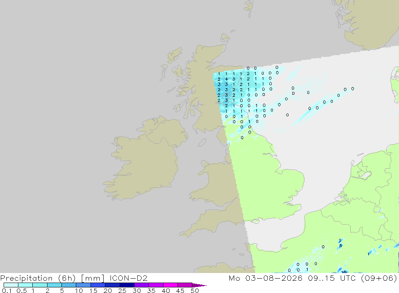The image size is (399, 293).
Task: Click the 'Mo 03-08-2026' date label
Action: coord(265,278)
